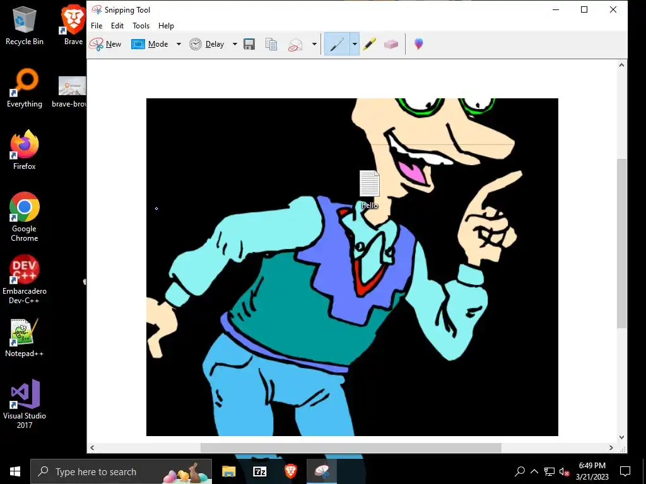Open the notification center icon
646x484 pixels.
[625, 471]
